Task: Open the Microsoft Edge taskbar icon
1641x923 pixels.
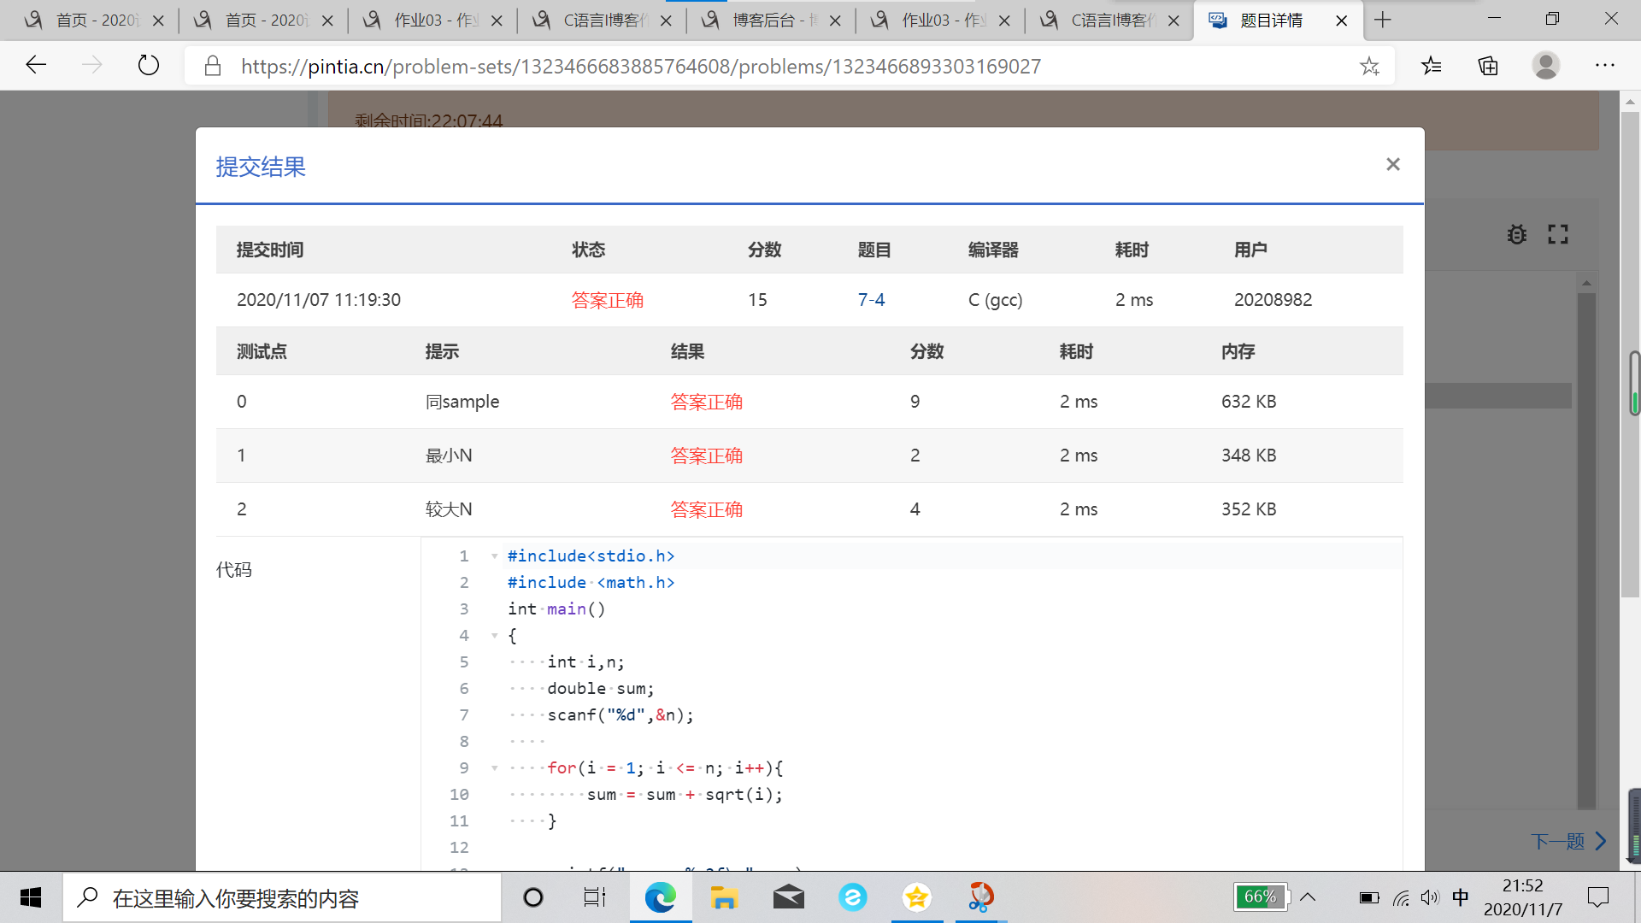Action: coord(660,897)
